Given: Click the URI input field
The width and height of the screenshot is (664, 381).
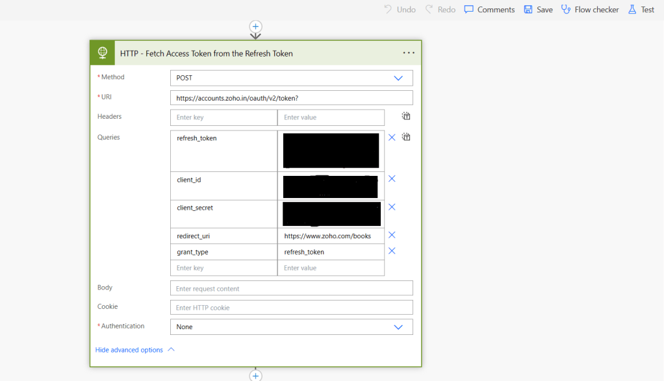Looking at the screenshot, I should [x=291, y=98].
